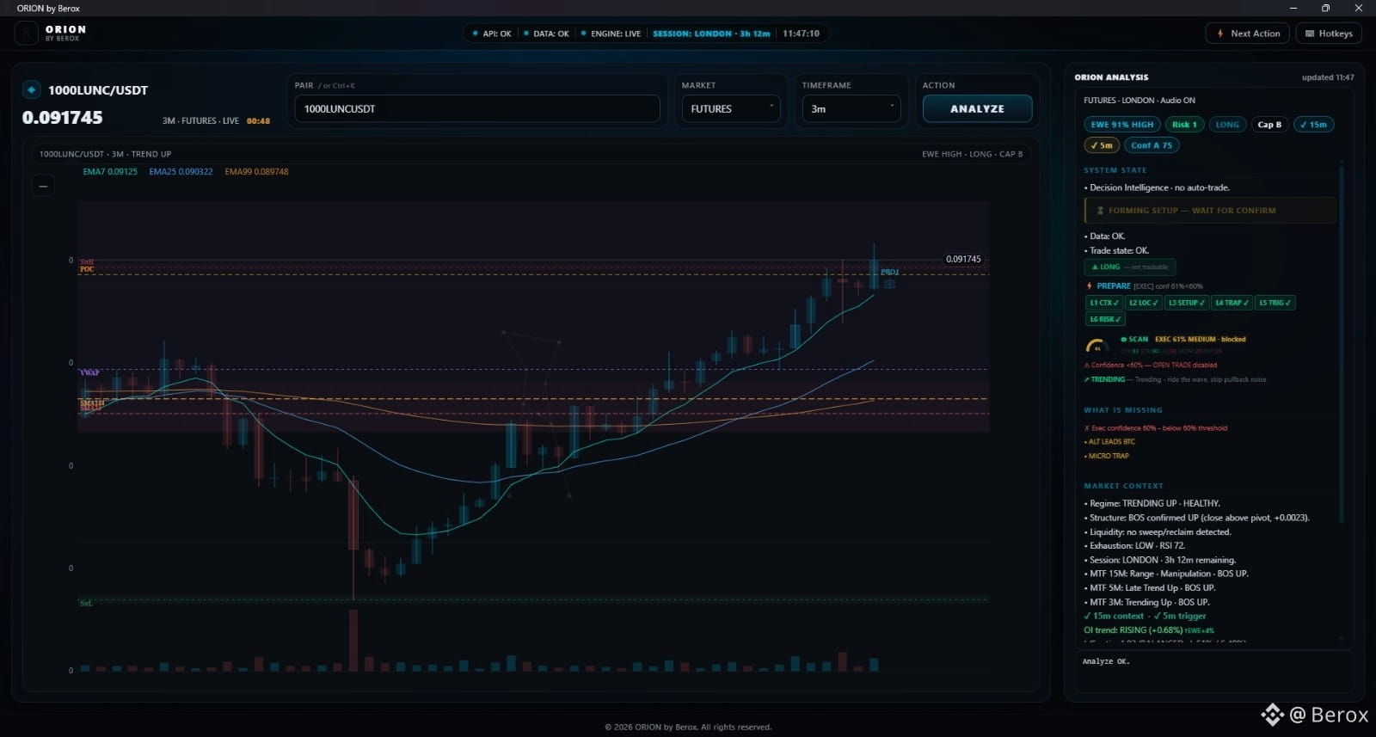Toggle the L3 SETUP check badge
1376x737 pixels.
[1187, 303]
